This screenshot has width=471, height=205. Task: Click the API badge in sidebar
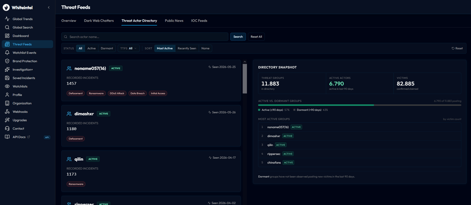[x=47, y=137]
